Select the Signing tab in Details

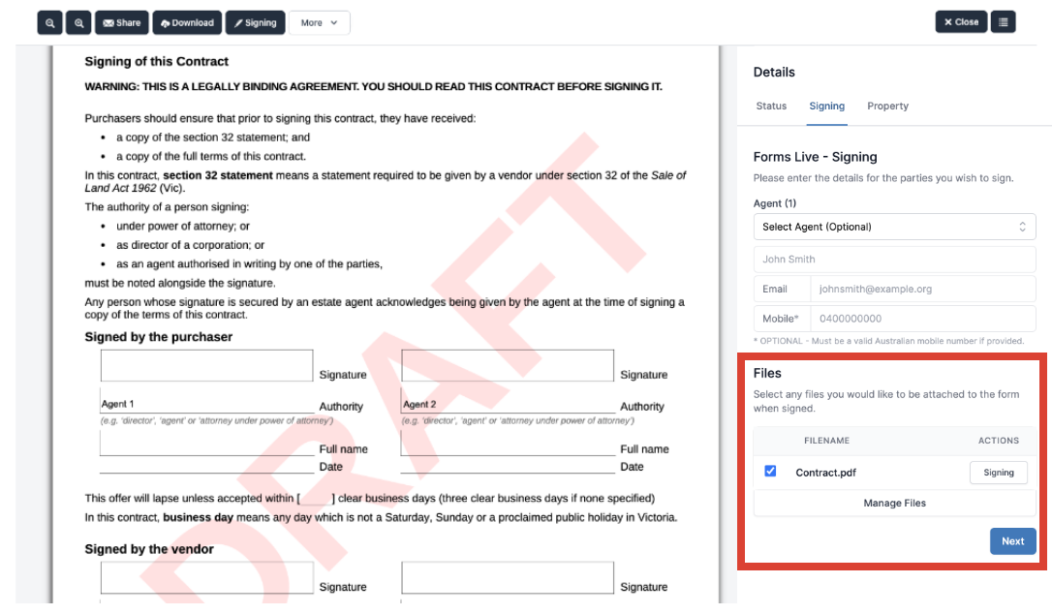(827, 107)
